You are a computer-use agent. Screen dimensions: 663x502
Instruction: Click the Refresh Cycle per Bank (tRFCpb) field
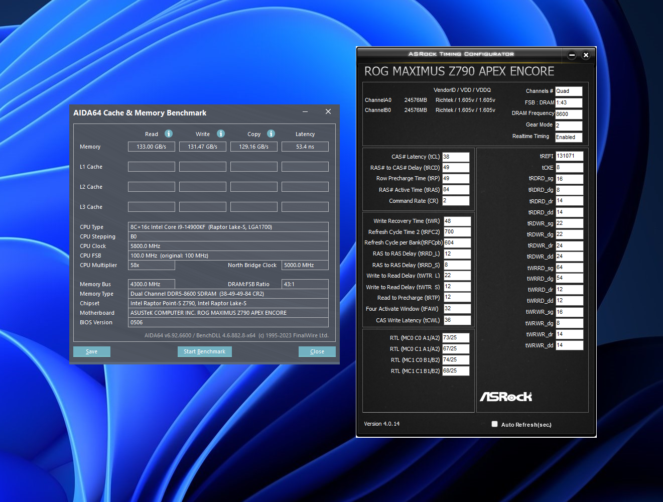point(457,243)
